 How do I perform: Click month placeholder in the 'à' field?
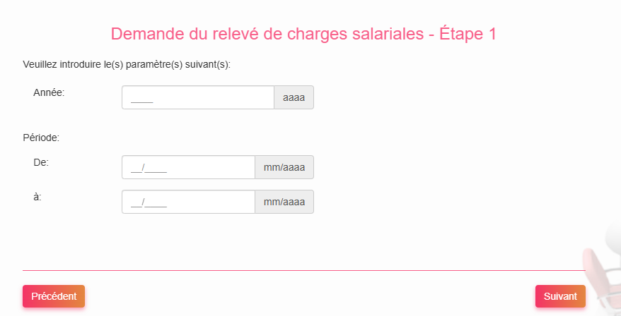click(136, 202)
